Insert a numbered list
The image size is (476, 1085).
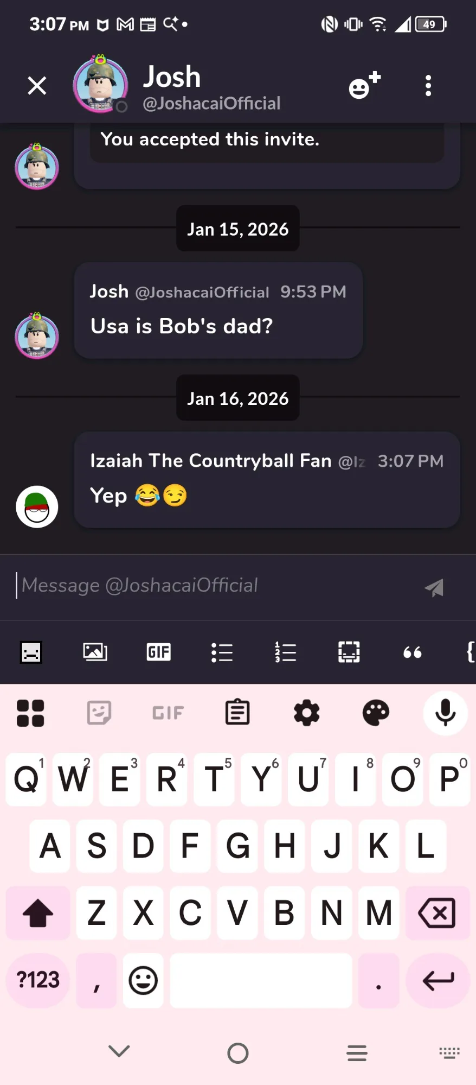(285, 652)
